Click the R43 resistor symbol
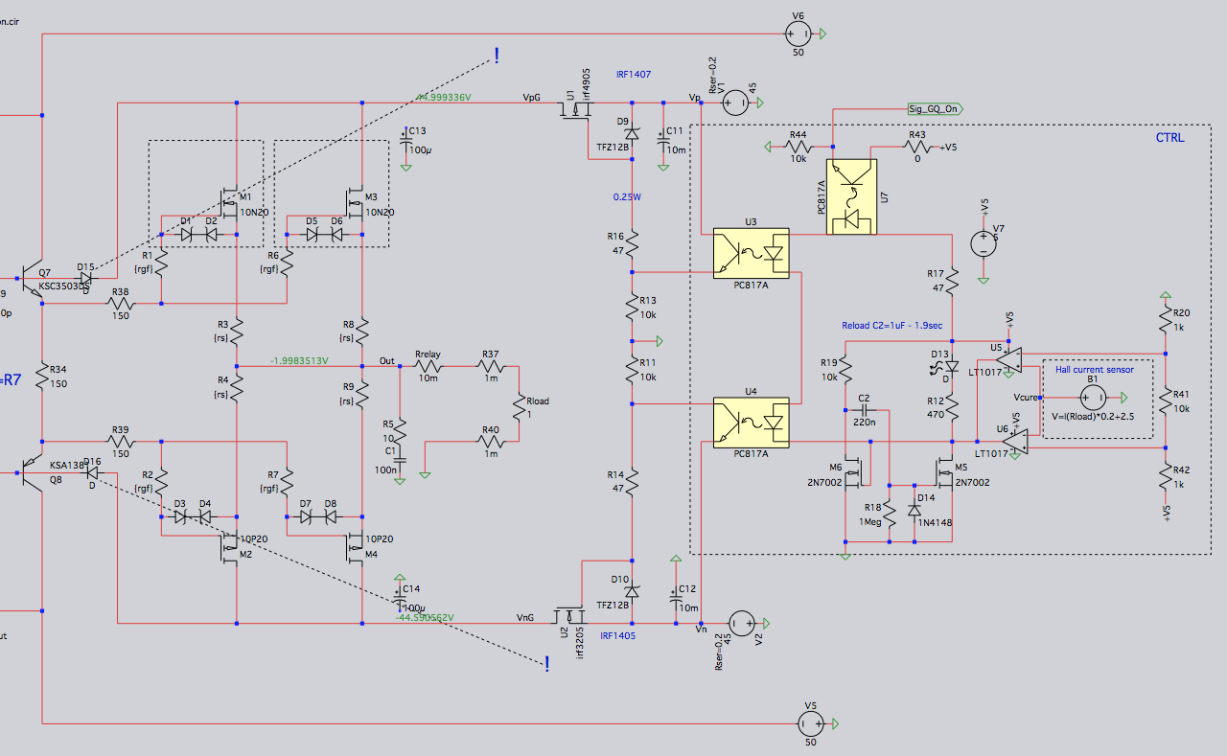1227x756 pixels. tap(917, 147)
